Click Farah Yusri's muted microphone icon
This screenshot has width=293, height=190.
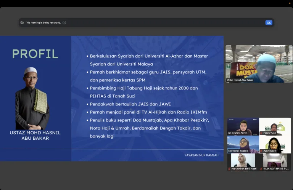click(x=261, y=133)
